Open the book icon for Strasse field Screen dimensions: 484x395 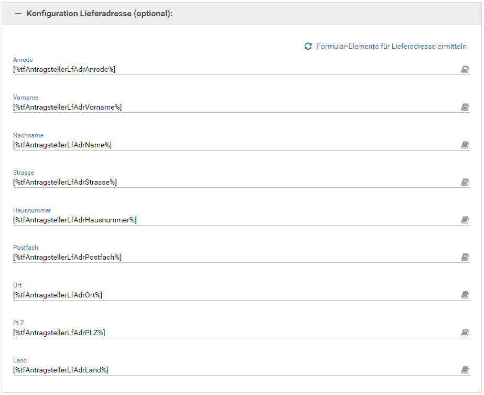click(465, 182)
